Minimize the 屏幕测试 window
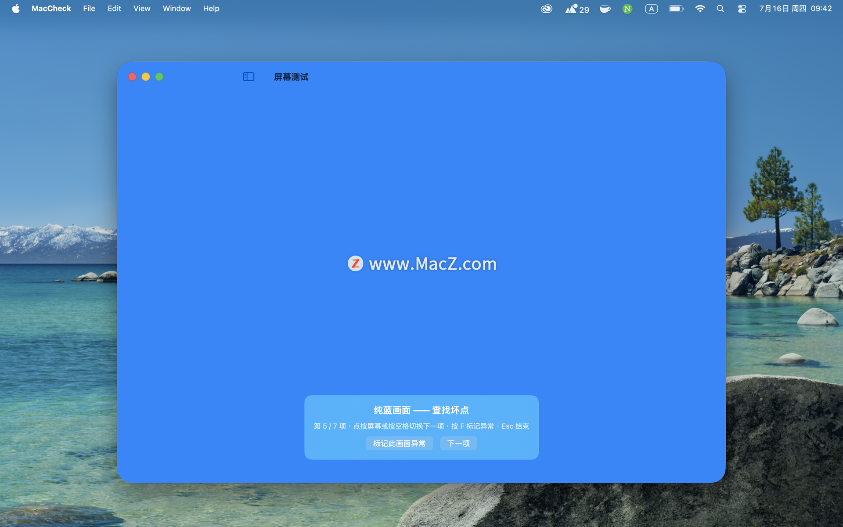This screenshot has width=843, height=527. pyautogui.click(x=146, y=77)
